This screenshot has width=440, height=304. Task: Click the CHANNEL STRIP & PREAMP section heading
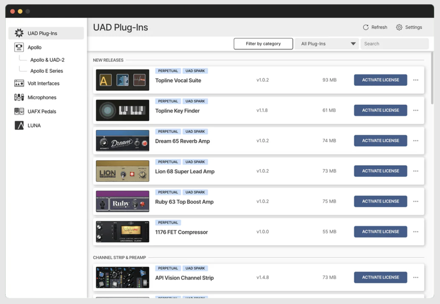[119, 258]
